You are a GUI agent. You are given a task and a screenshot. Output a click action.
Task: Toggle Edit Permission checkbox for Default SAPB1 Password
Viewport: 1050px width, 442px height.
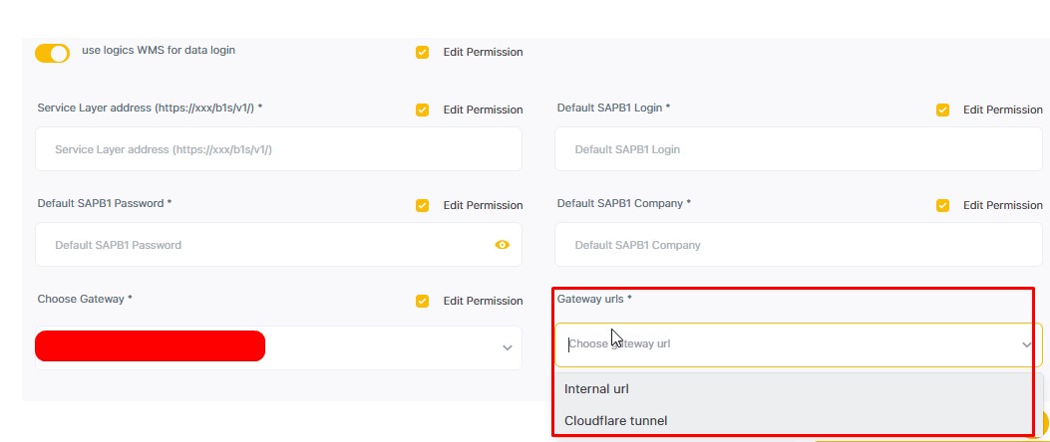423,205
